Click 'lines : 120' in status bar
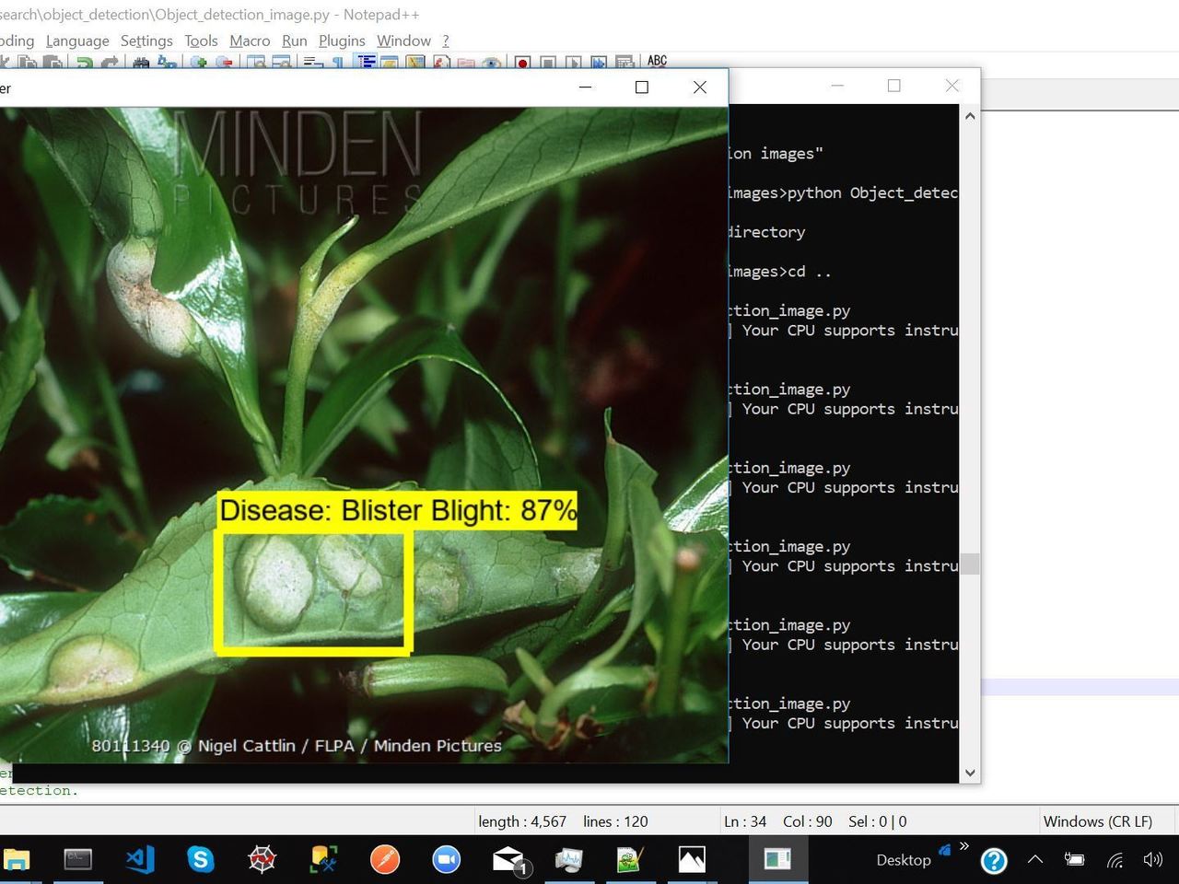 tap(615, 821)
